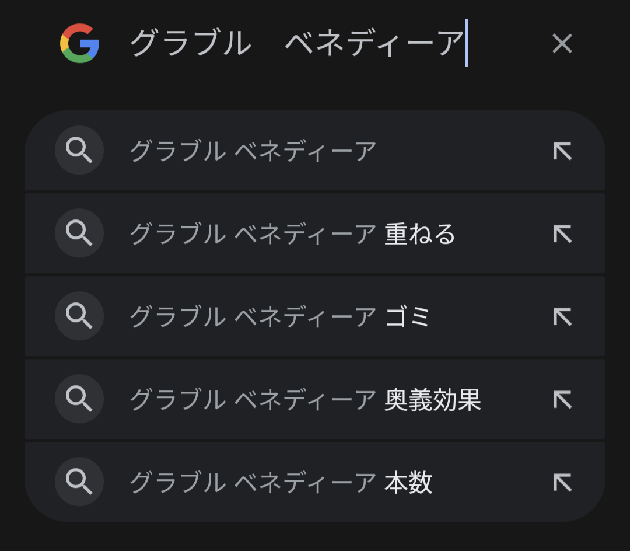Insert ゴミ suggestion using its arrow icon

(562, 317)
